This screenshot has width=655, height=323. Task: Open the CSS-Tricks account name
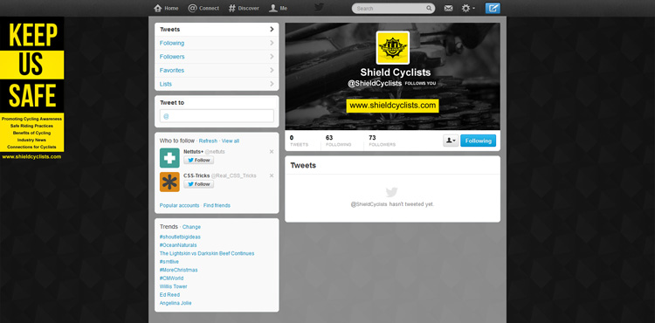click(196, 175)
